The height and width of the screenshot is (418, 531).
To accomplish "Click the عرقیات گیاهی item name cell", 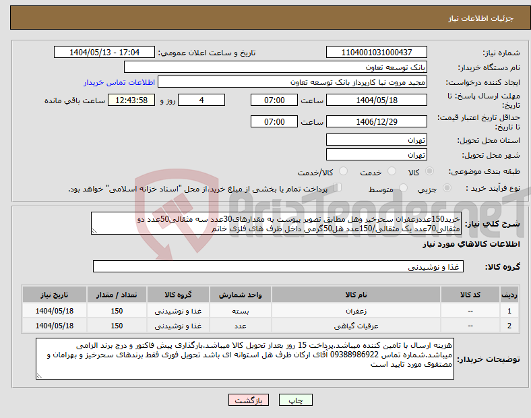I will pyautogui.click(x=356, y=326).
